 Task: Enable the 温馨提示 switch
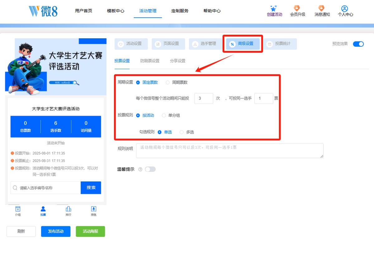tap(150, 169)
